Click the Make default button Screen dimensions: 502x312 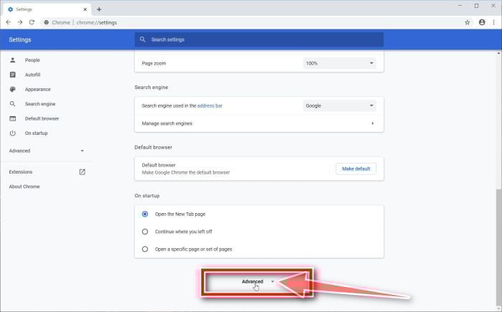[x=356, y=169]
